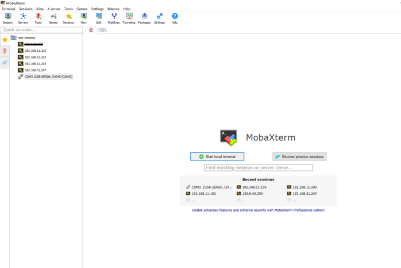Click the Packages toolbar icon

pyautogui.click(x=144, y=18)
